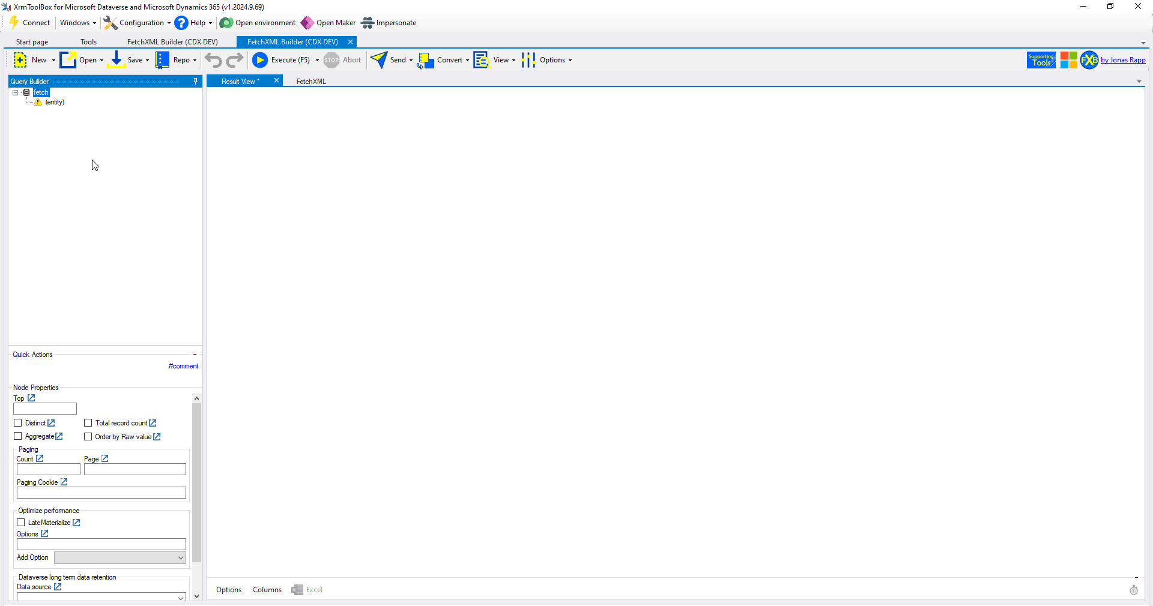This screenshot has width=1153, height=606.
Task: Close the Result View tab
Action: [276, 80]
